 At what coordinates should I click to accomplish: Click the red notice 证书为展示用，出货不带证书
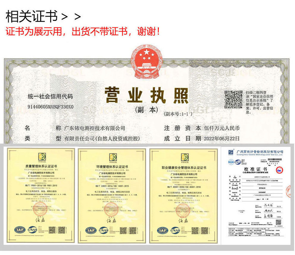[x=83, y=31]
